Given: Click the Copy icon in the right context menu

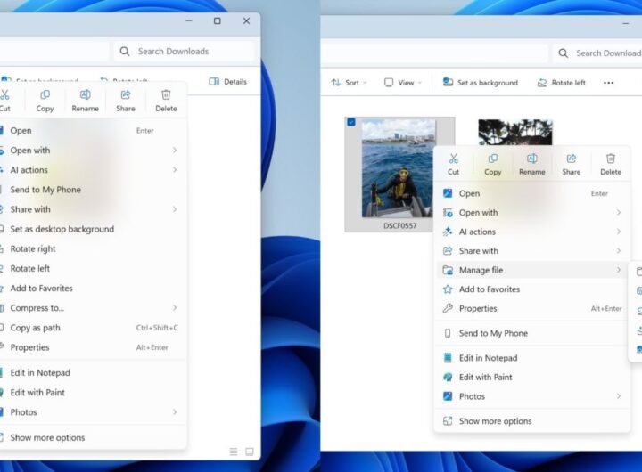Looking at the screenshot, I should [x=493, y=163].
